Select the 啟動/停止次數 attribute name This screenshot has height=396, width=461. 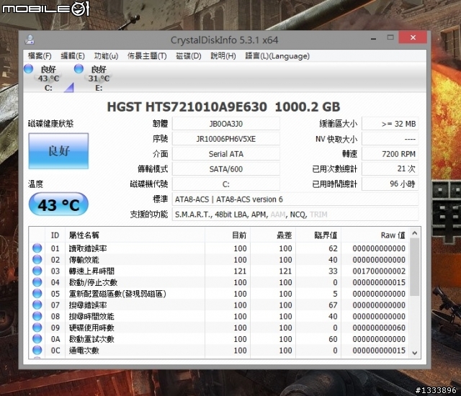pos(93,282)
